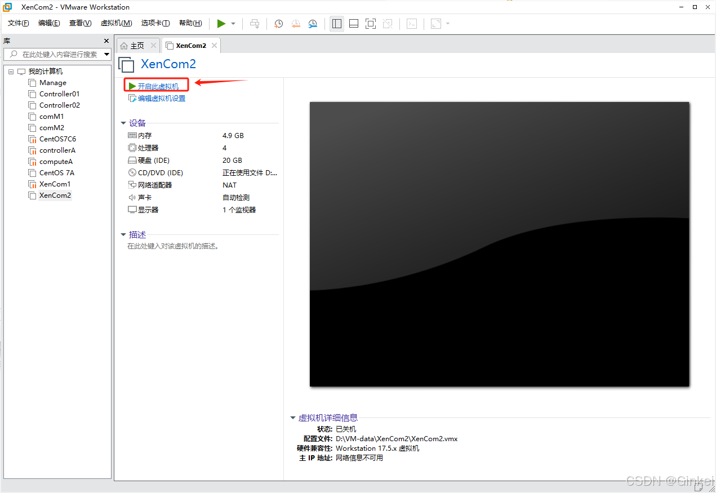716x493 pixels.
Task: Click the 20 GB disk value
Action: pyautogui.click(x=232, y=161)
